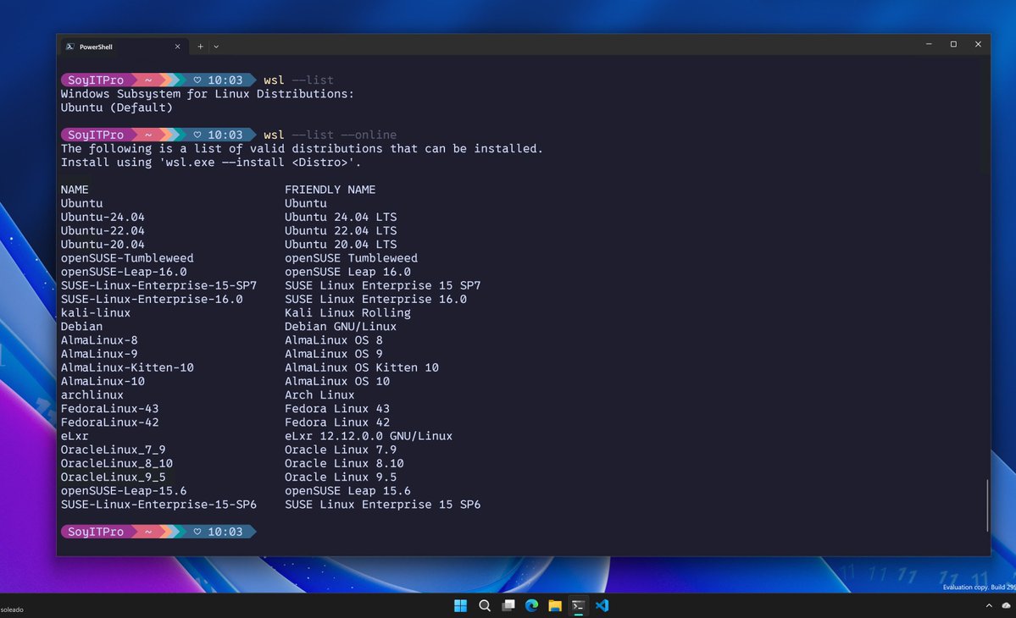
Task: Click the OneDrive cloud tray icon
Action: [1007, 605]
